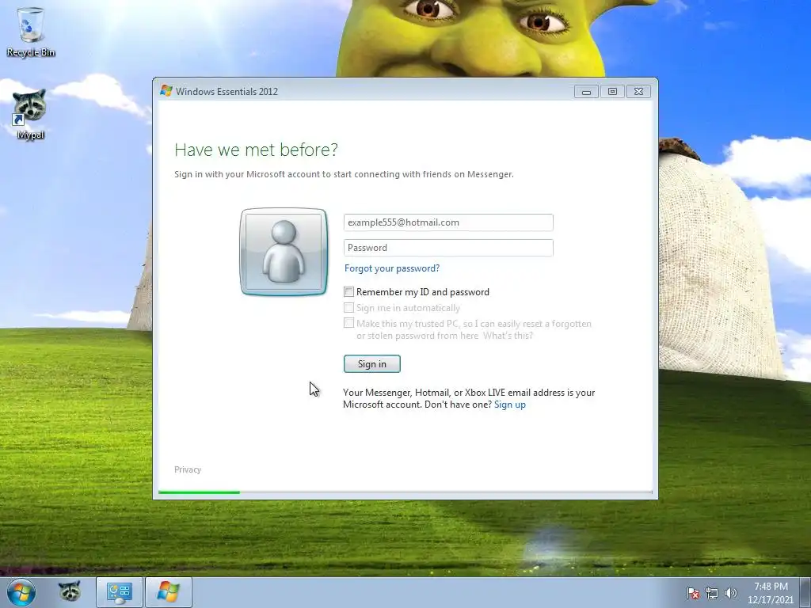Maximize the Windows Essentials 2012 window
The width and height of the screenshot is (811, 608).
(x=612, y=92)
